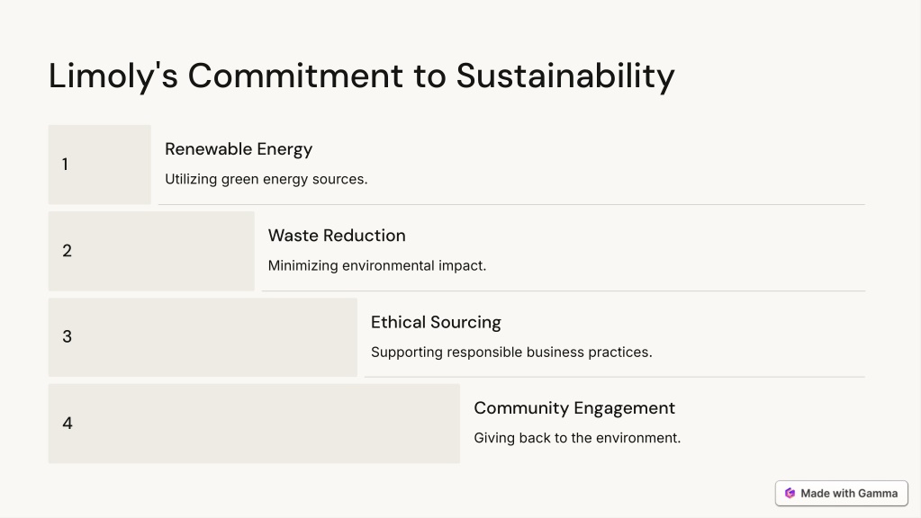Screen dimensions: 921x518
Task: Click the numbered block labeled 3
Action: click(203, 337)
